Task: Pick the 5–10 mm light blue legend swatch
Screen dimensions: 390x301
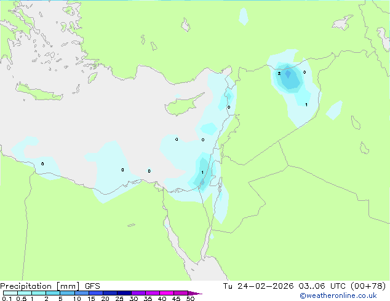Action: [67, 293]
